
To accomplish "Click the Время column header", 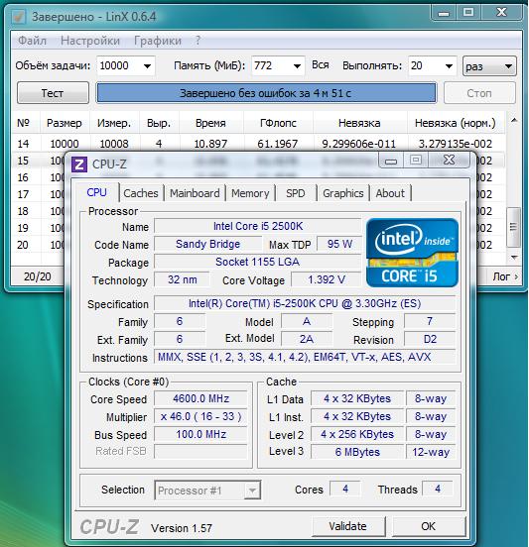I will click(x=210, y=123).
